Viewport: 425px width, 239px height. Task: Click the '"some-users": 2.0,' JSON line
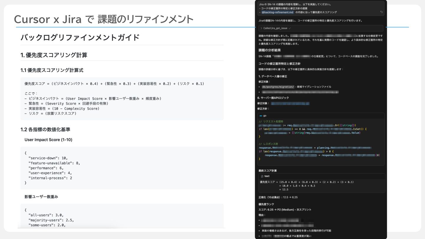click(47, 225)
